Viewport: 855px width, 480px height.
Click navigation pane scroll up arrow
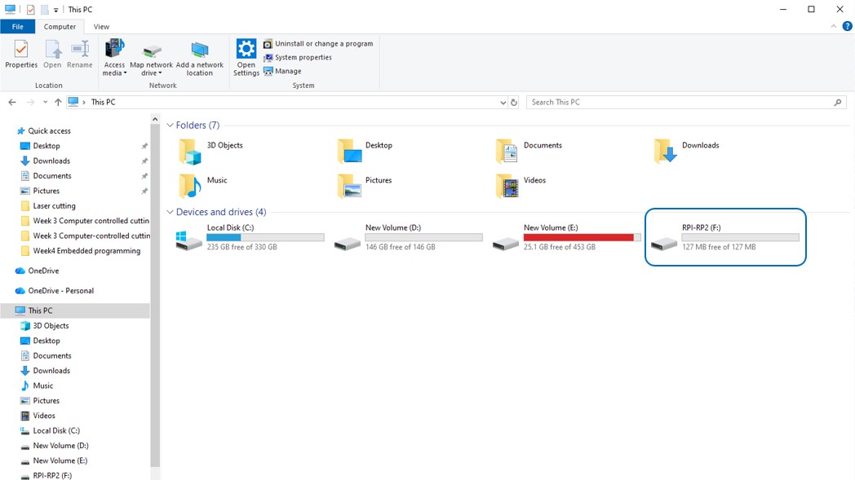(155, 119)
